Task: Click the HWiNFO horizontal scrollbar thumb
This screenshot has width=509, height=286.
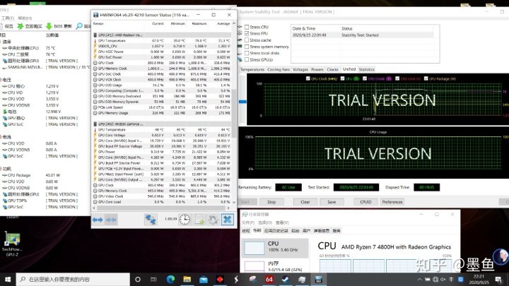Action: coord(160,208)
